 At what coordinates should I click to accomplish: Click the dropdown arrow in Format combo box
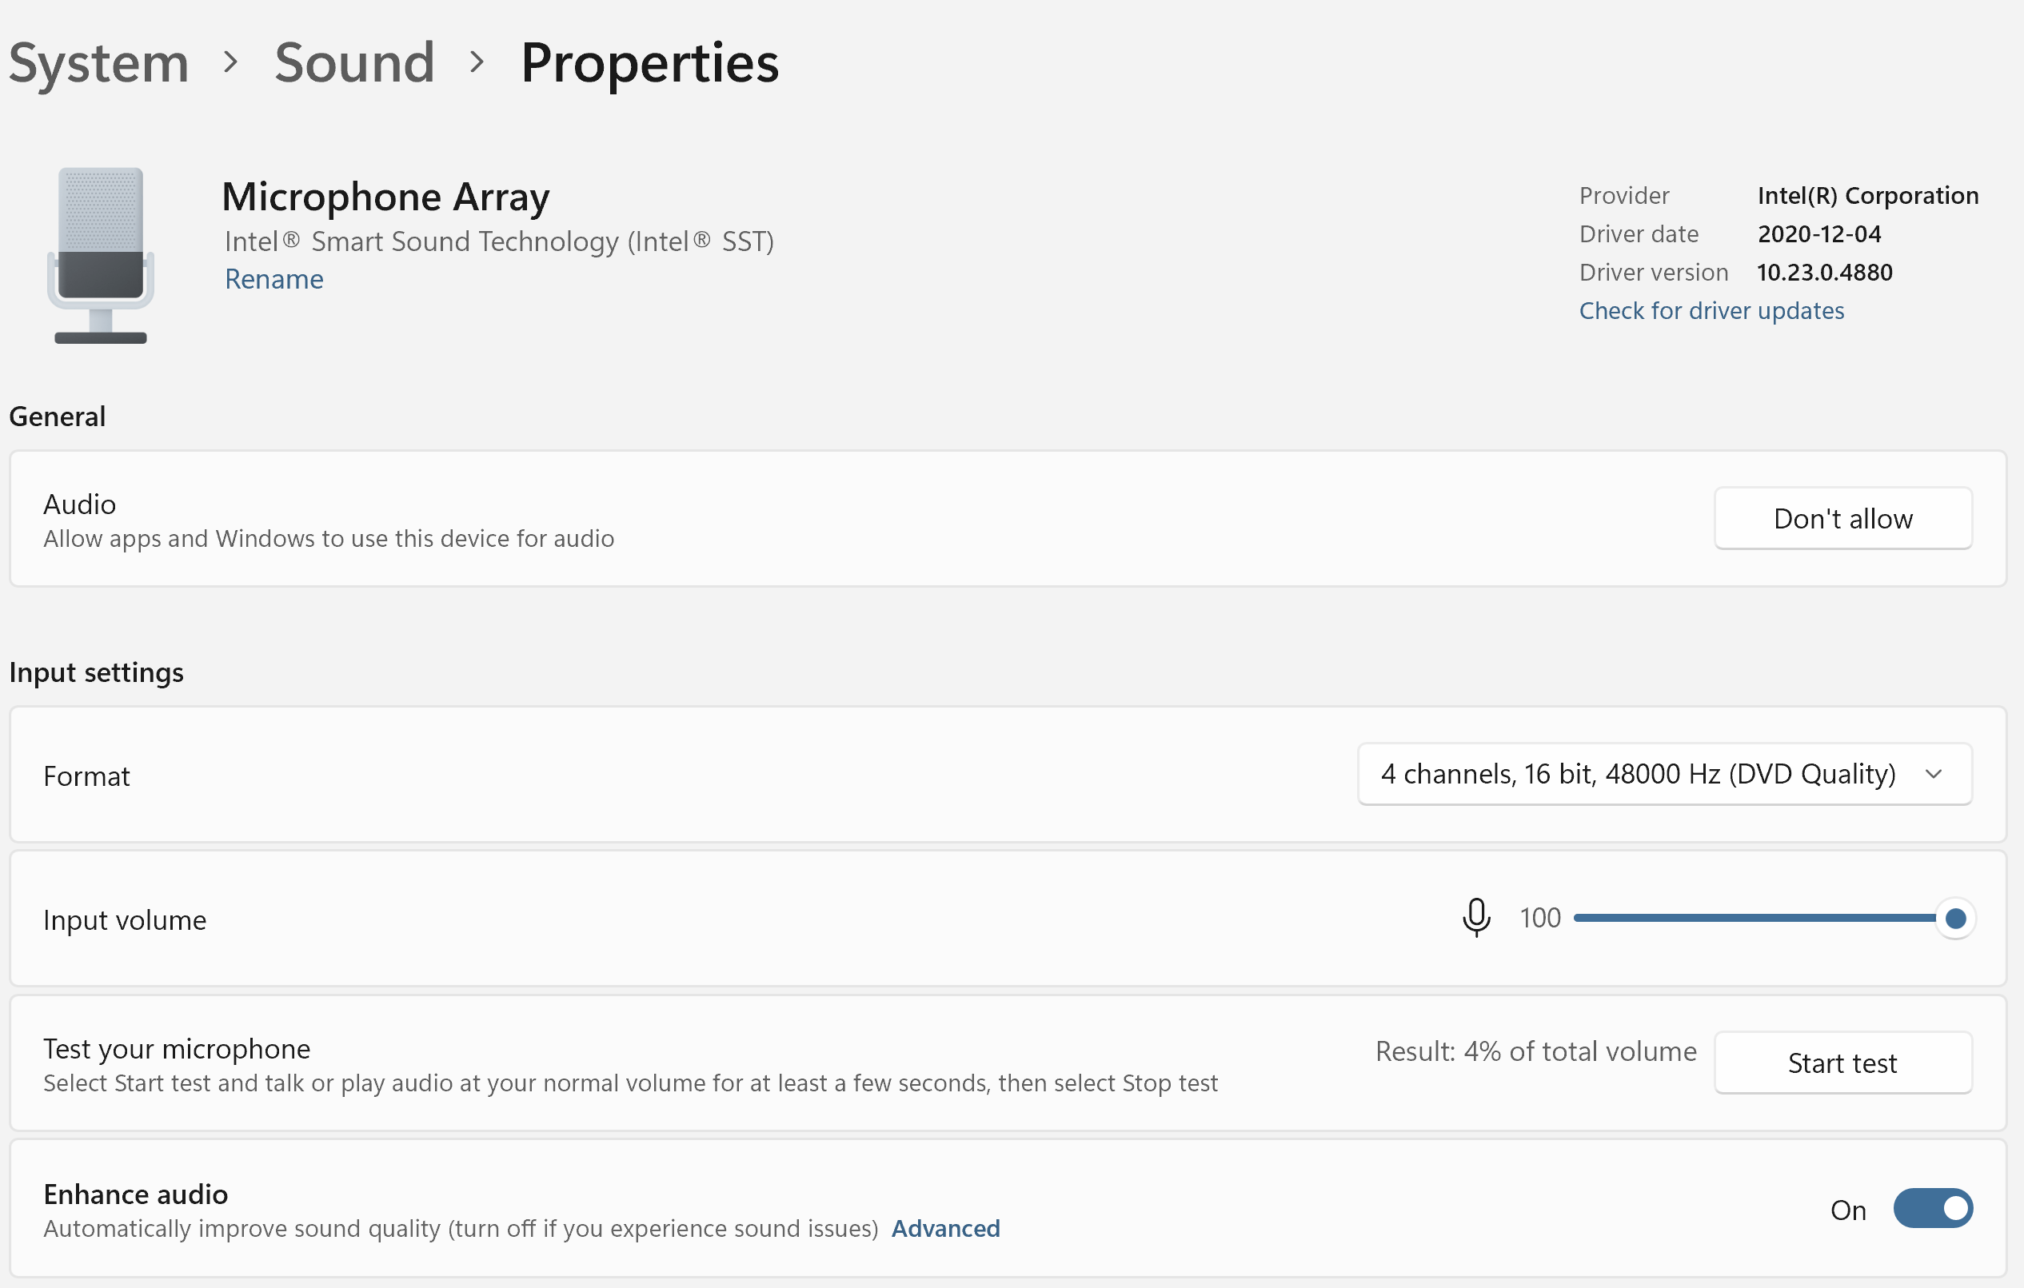tap(1933, 774)
